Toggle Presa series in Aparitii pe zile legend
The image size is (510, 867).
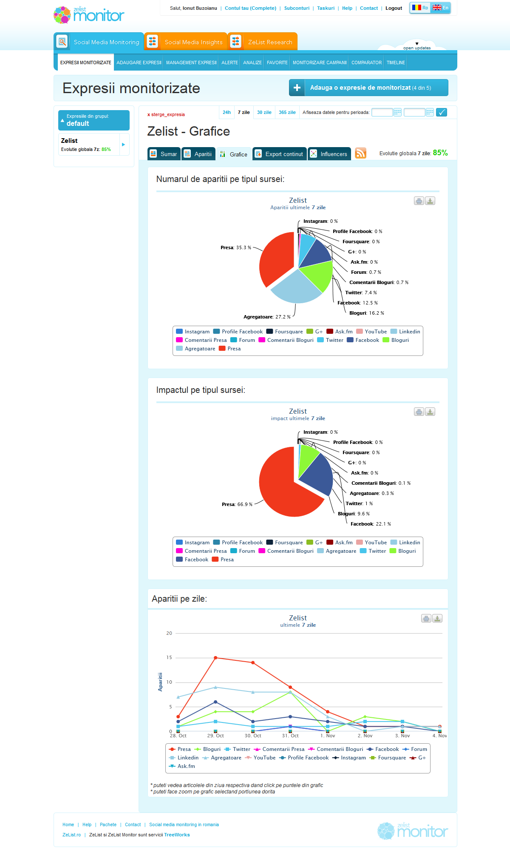[x=180, y=749]
